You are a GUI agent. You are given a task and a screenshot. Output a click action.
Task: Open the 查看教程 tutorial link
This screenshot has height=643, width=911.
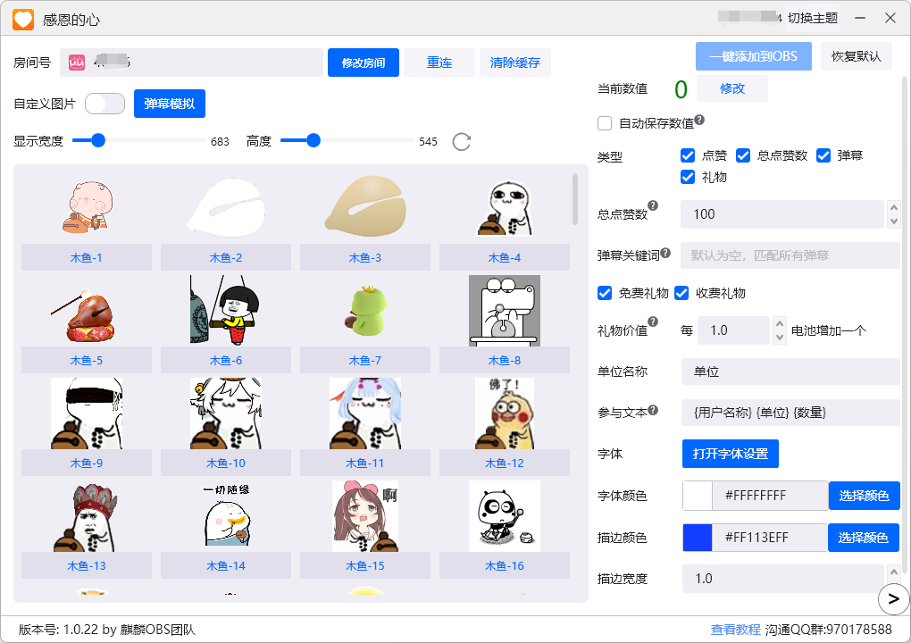(x=735, y=630)
